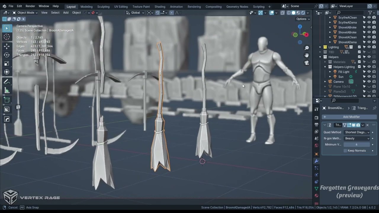Open the World properties tab

[x=316, y=145]
